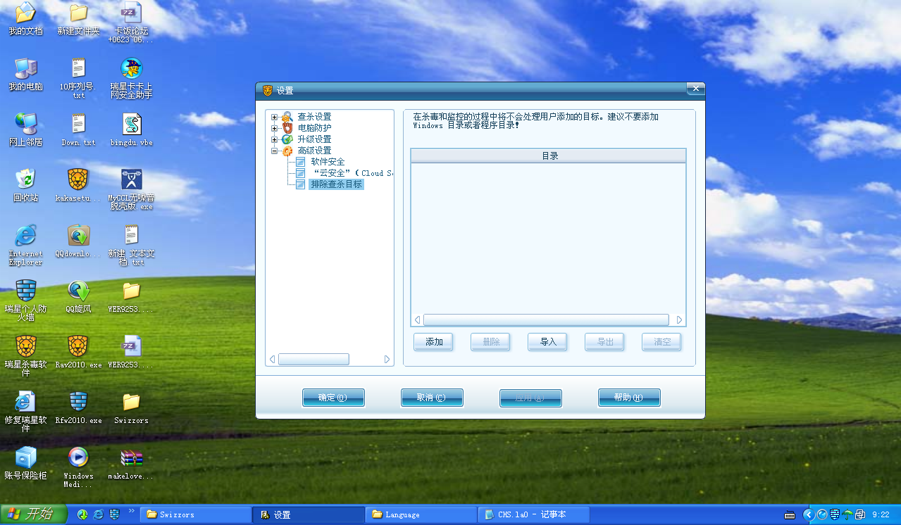Open the Swizzors folder on desktop
901x525 pixels.
tap(131, 407)
